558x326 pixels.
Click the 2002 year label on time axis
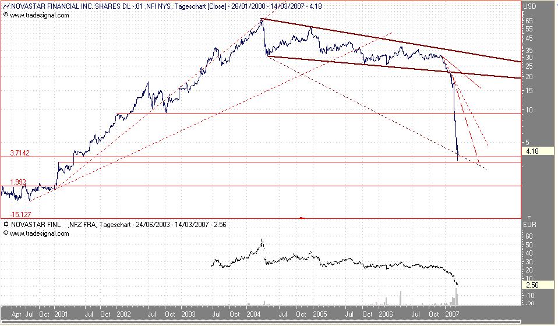[124, 314]
